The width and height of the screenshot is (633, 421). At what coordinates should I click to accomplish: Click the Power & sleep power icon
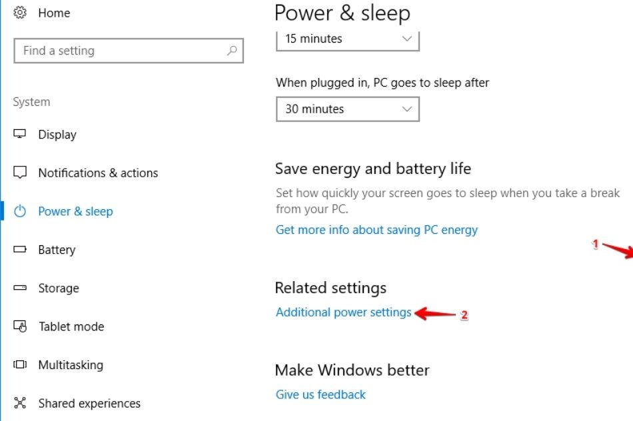pos(21,211)
